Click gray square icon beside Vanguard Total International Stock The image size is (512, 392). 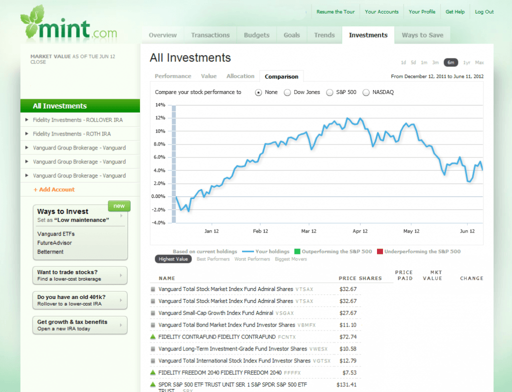click(x=153, y=361)
